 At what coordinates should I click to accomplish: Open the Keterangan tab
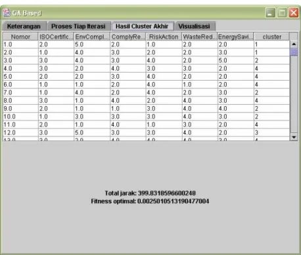click(x=24, y=26)
